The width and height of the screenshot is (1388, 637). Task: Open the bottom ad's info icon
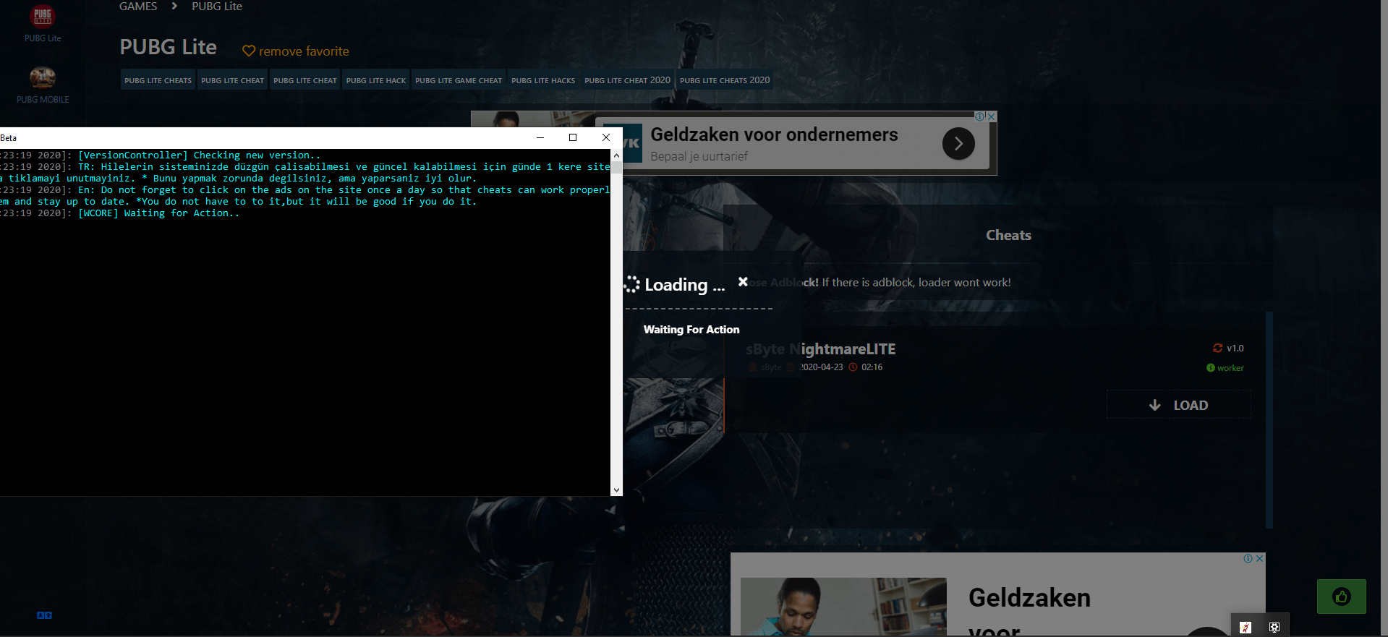click(x=1248, y=559)
